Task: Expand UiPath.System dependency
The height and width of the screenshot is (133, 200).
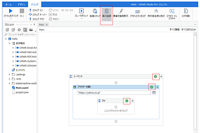Action: [x=13, y=61]
